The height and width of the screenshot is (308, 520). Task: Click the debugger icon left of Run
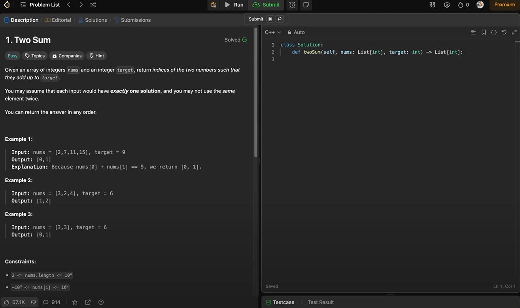(x=213, y=5)
